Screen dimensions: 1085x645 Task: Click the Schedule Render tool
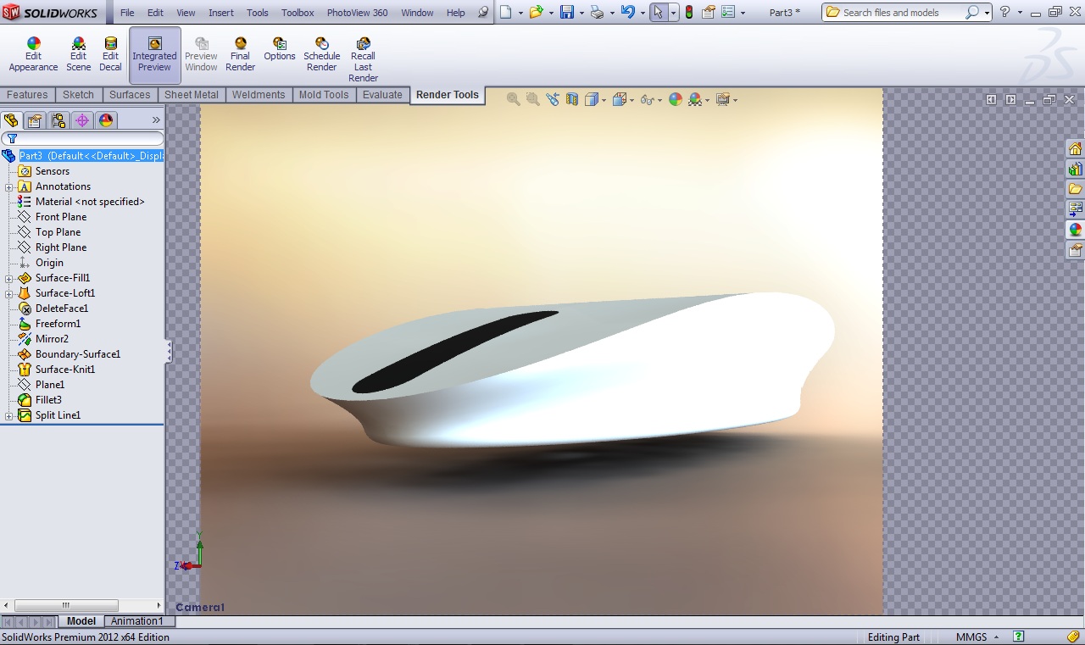coord(321,54)
